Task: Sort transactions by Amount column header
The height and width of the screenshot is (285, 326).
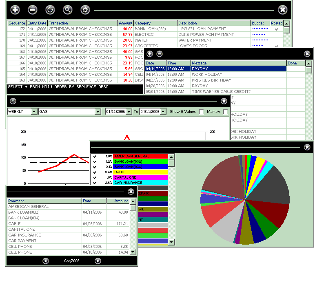Action: coord(125,23)
